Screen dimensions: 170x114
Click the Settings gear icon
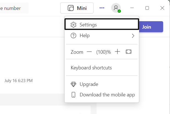73,25
